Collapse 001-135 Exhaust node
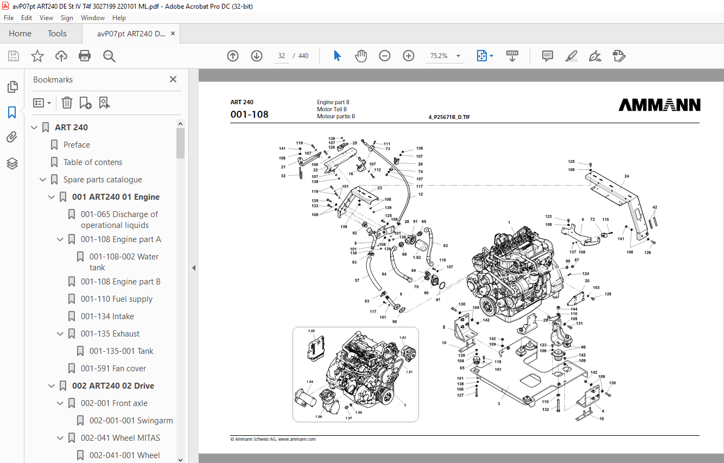Screen dimensions: 724x463 [60, 334]
